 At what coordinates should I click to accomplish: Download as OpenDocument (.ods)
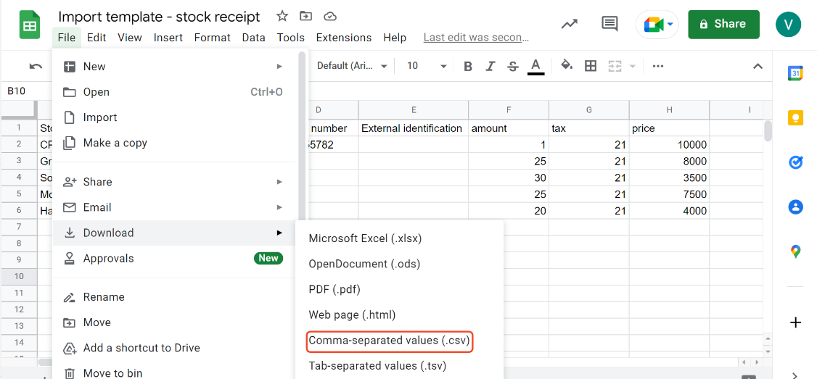pos(399,264)
